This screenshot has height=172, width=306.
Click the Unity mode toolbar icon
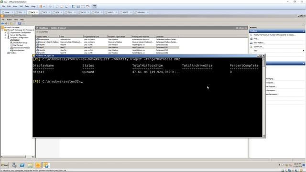click(x=88, y=6)
